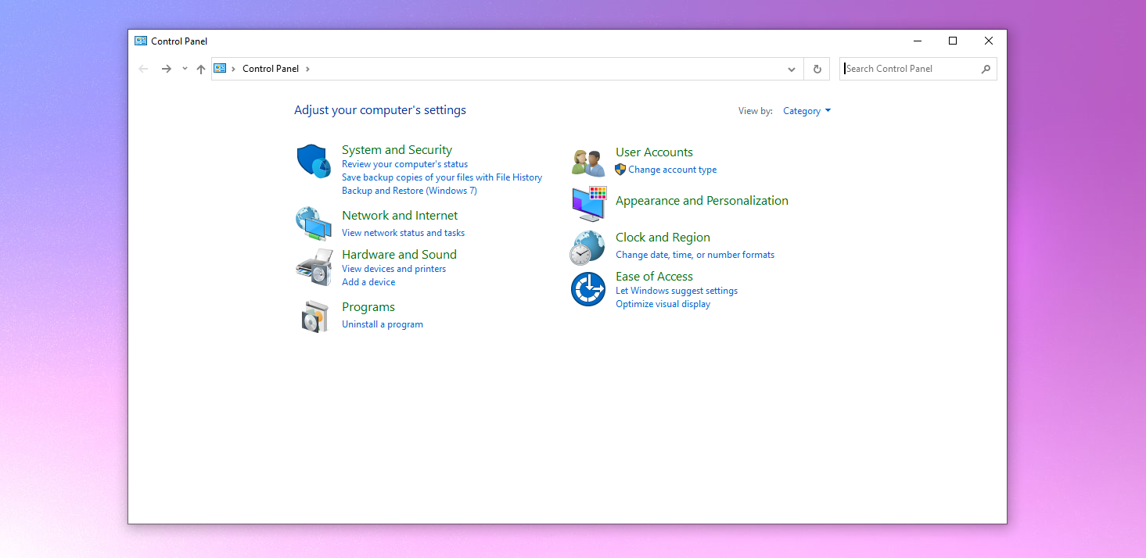Open Uninstall a program
1146x558 pixels.
(x=383, y=324)
